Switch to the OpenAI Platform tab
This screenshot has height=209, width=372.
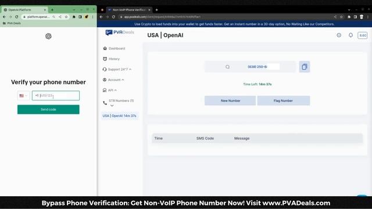pos(24,10)
